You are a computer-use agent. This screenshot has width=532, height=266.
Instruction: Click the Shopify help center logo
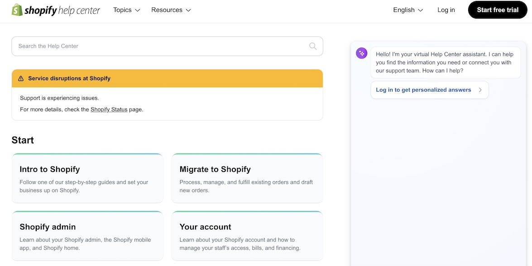(56, 10)
